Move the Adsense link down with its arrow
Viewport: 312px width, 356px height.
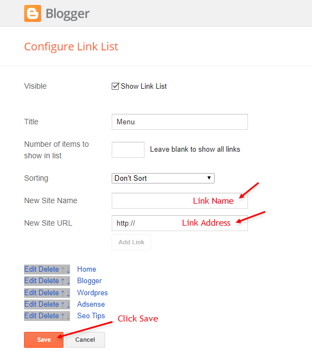point(68,305)
